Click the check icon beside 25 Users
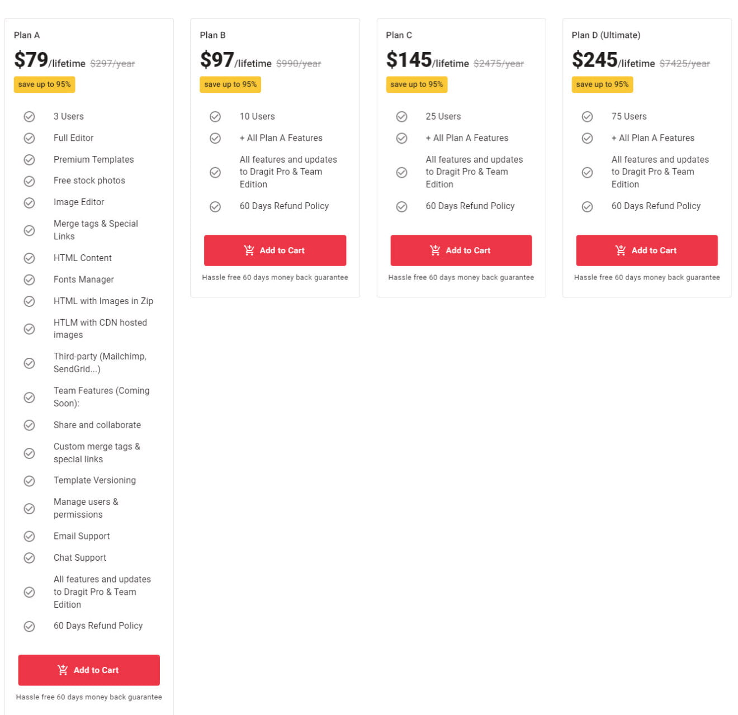Image resolution: width=738 pixels, height=715 pixels. click(401, 116)
